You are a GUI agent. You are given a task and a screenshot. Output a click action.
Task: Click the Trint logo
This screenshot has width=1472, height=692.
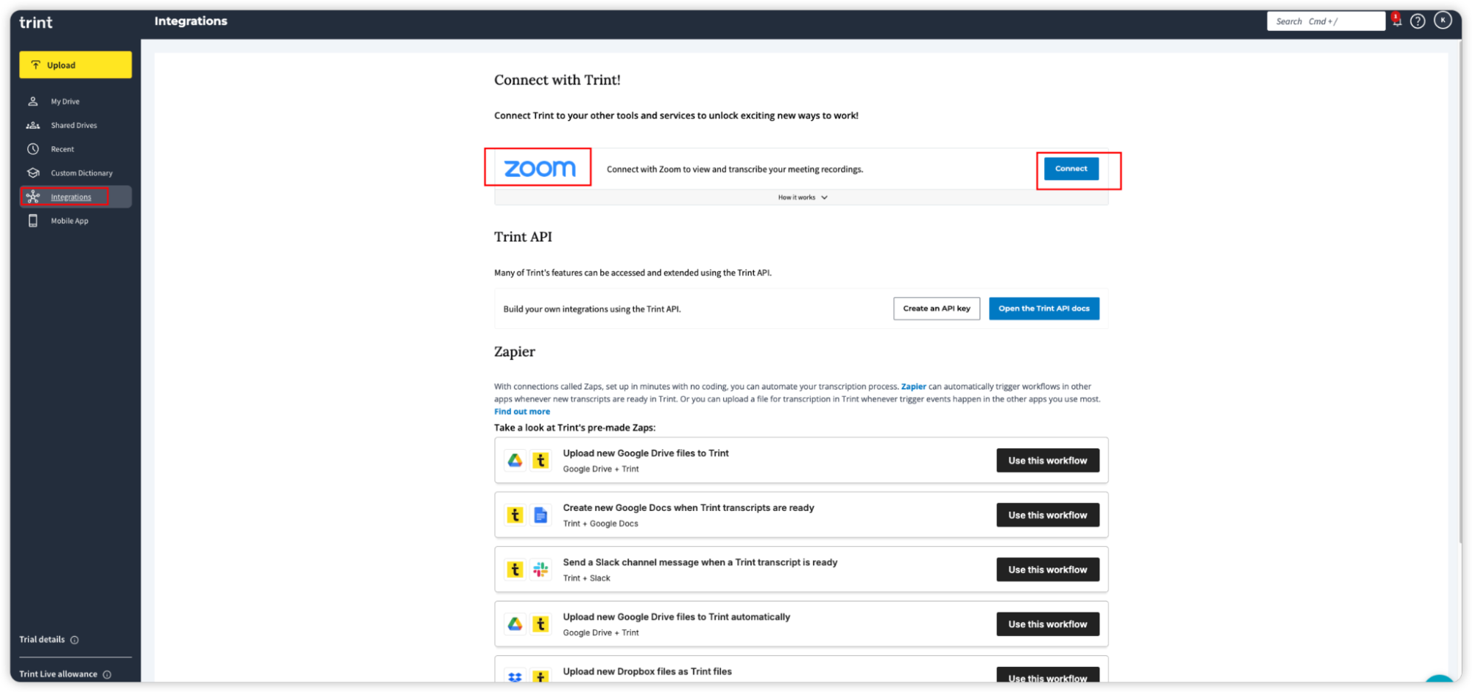35,22
